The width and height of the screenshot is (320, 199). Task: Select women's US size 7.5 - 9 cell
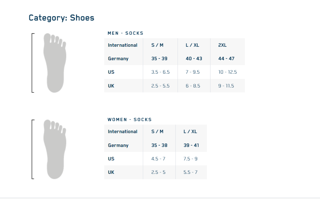pyautogui.click(x=190, y=159)
